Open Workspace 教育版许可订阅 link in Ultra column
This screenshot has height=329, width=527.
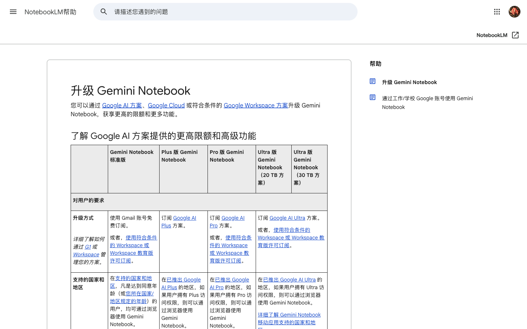[x=291, y=238]
